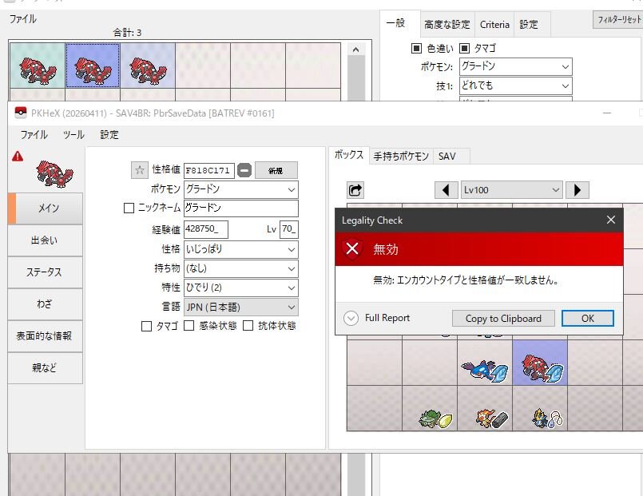Open the Lv100 box name dropdown

pos(511,190)
